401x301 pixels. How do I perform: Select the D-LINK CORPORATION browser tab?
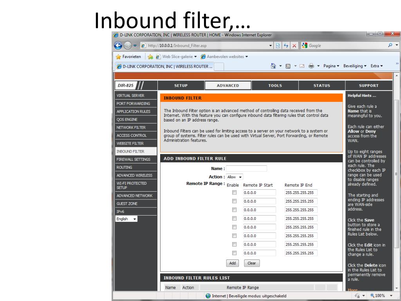coord(164,67)
